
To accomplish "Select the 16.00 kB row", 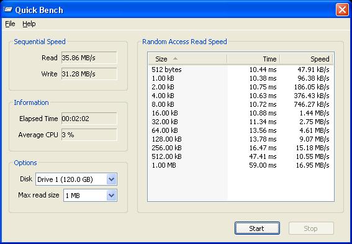I will point(241,113).
